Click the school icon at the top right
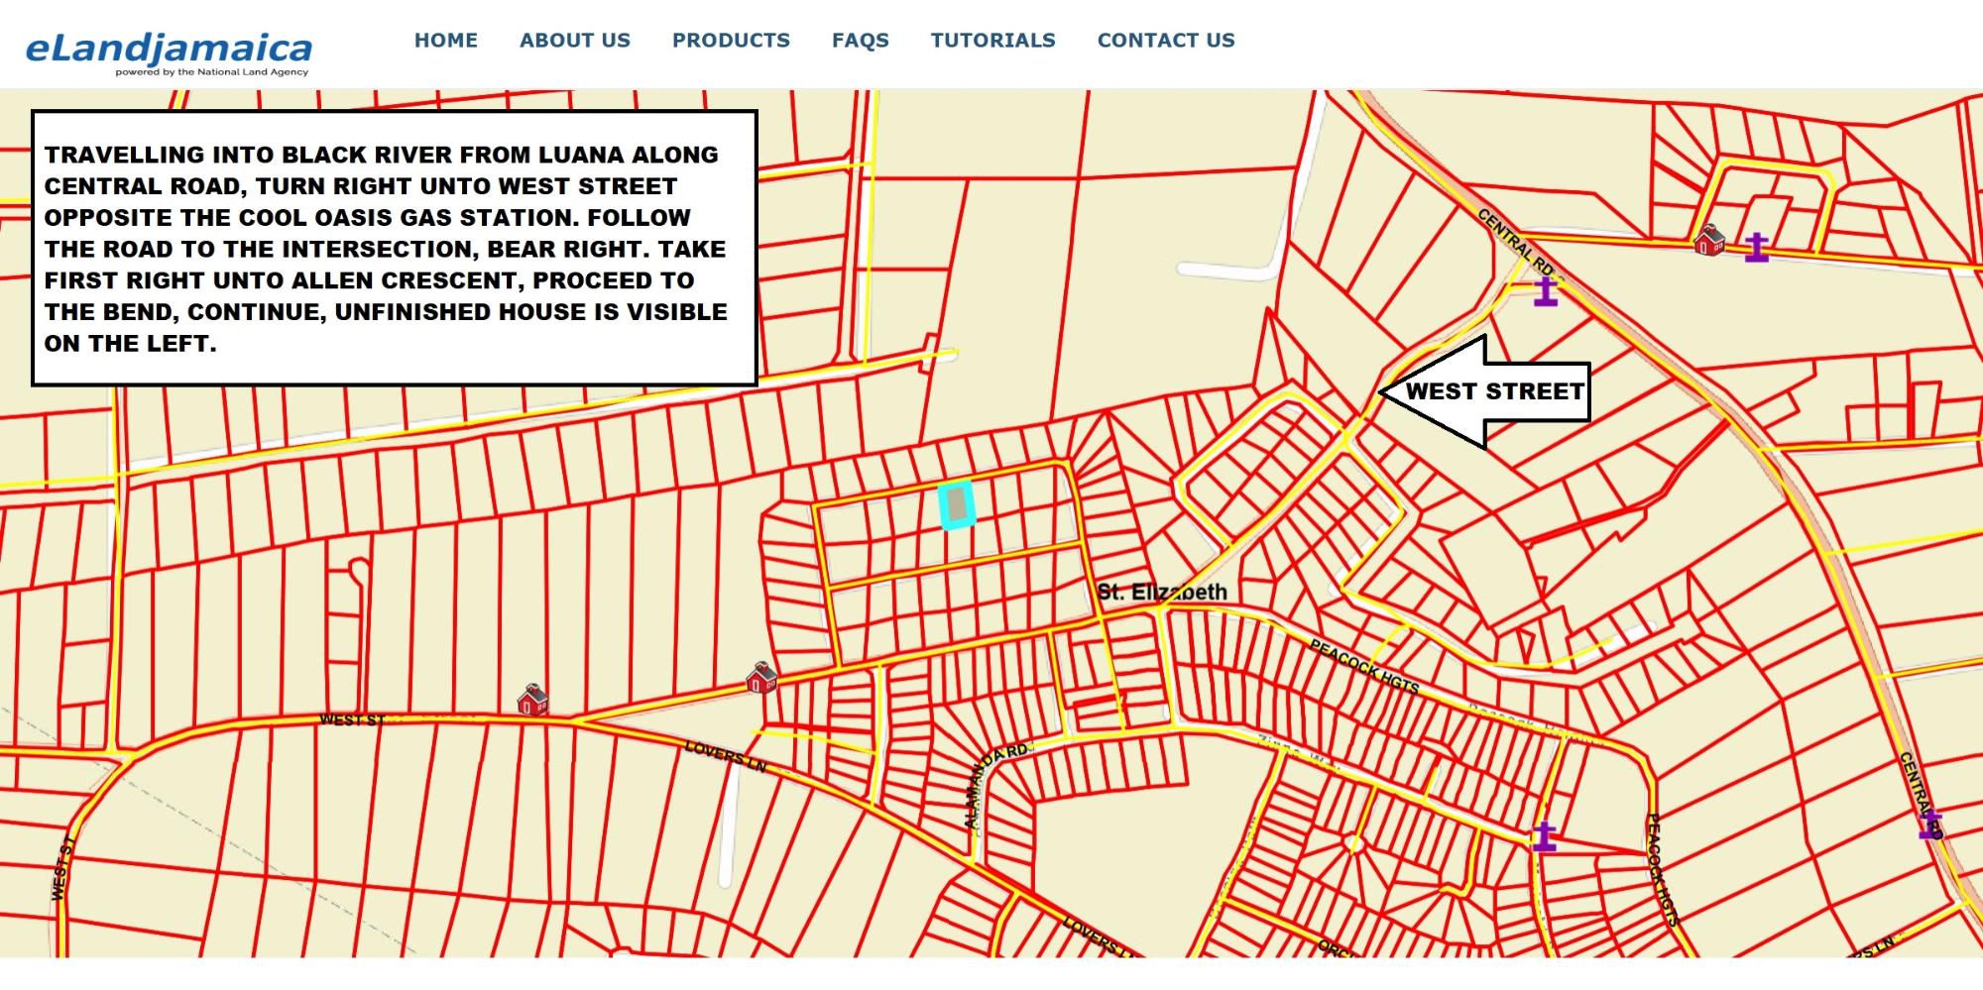Screen dimensions: 1983x990 click(x=1709, y=240)
